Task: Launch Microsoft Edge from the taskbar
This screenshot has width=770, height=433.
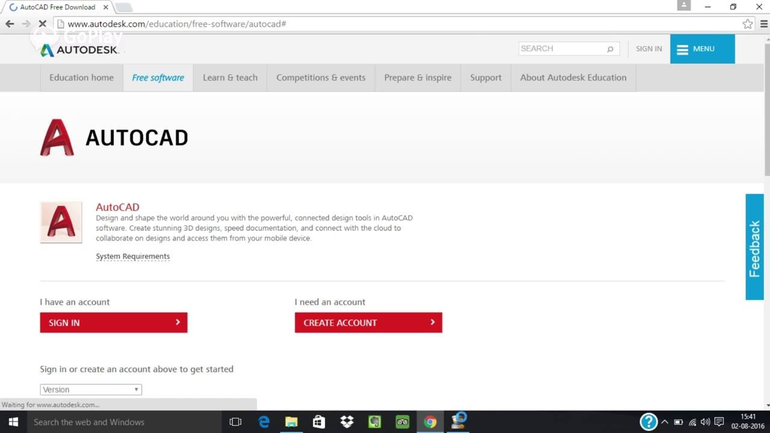Action: coord(264,422)
